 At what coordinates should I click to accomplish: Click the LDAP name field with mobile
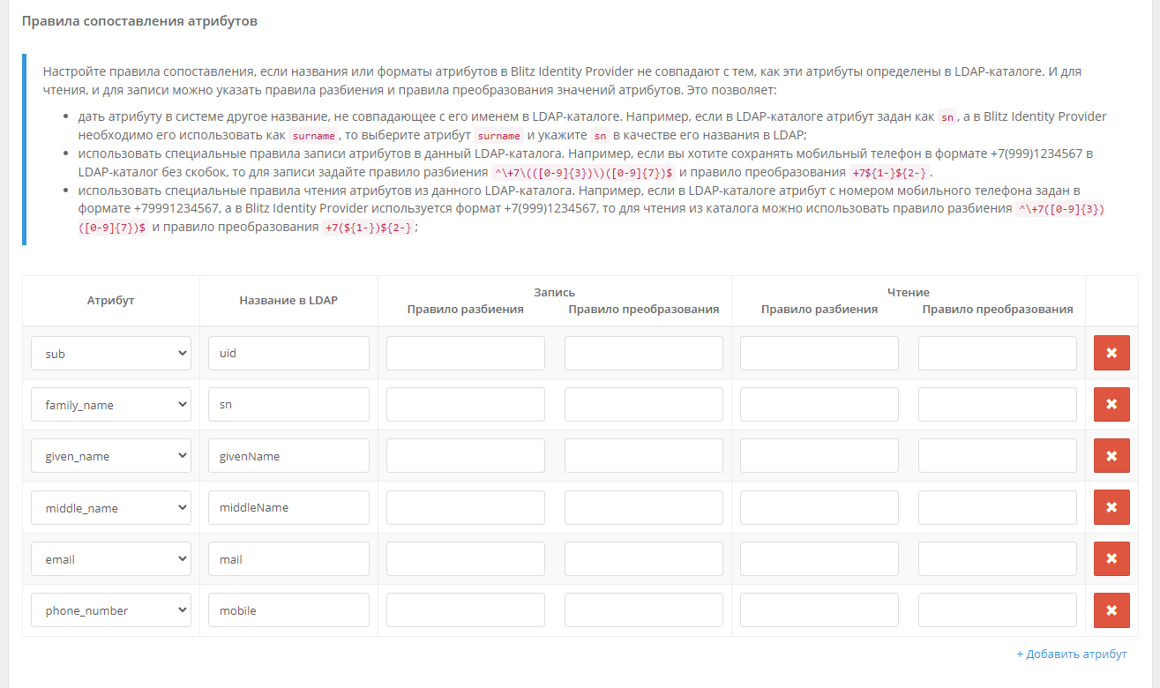[x=288, y=610]
